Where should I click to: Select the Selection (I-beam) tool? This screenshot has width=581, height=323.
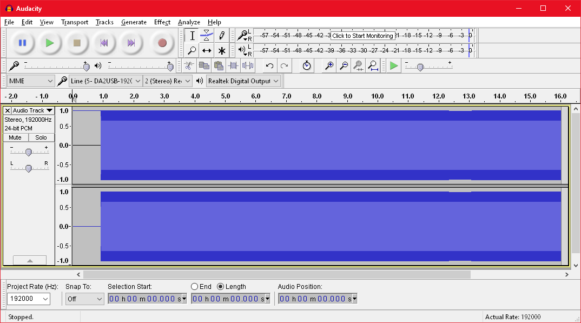click(x=192, y=36)
